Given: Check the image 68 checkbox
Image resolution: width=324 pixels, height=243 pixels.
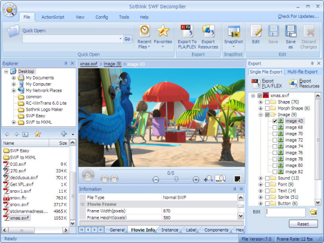Looking at the screenshot, I should 275,127.
